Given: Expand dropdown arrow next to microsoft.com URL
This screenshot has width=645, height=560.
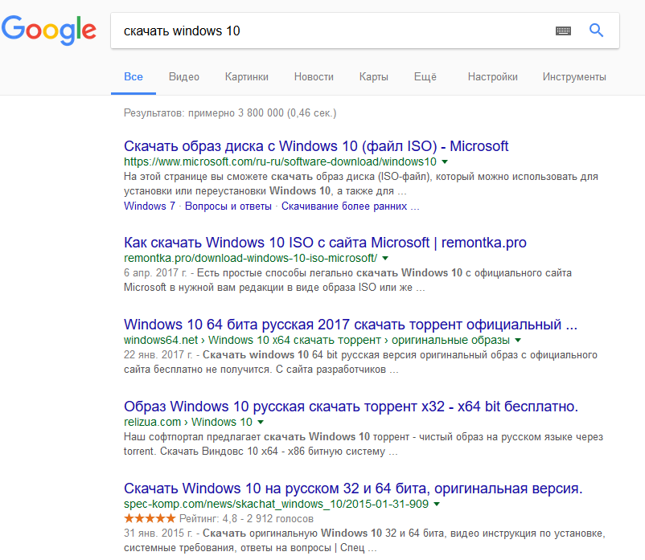Looking at the screenshot, I should 445,161.
